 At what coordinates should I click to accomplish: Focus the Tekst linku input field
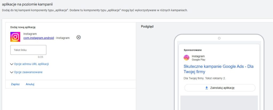28,50
